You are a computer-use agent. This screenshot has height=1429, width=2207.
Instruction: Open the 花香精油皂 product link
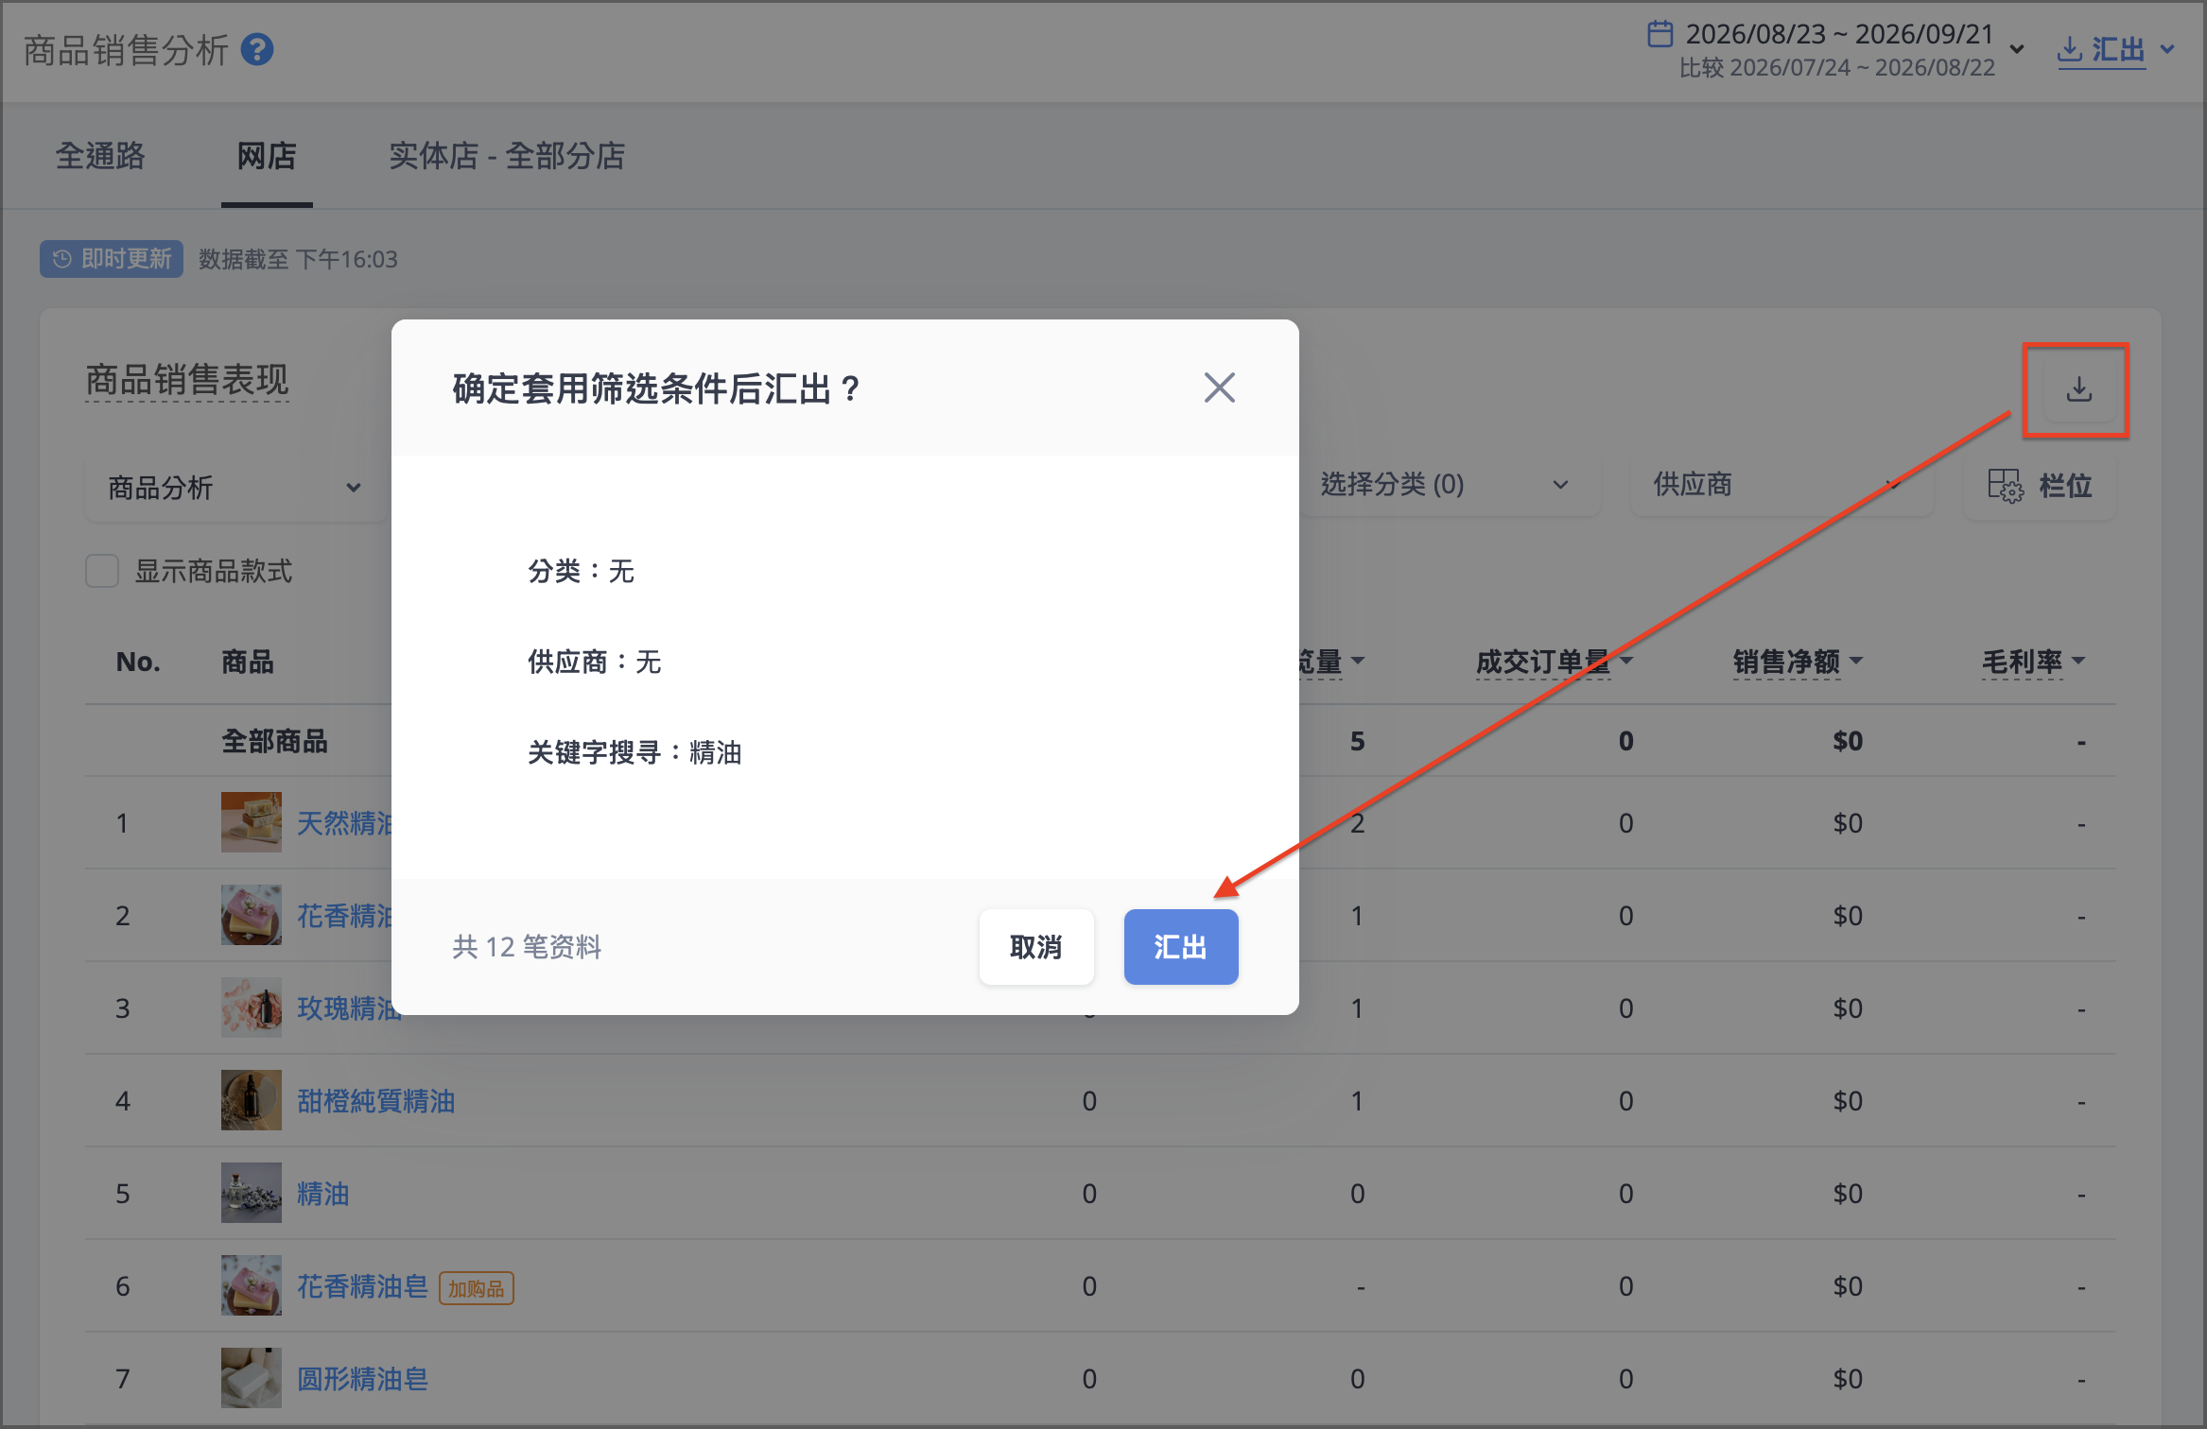click(362, 1286)
